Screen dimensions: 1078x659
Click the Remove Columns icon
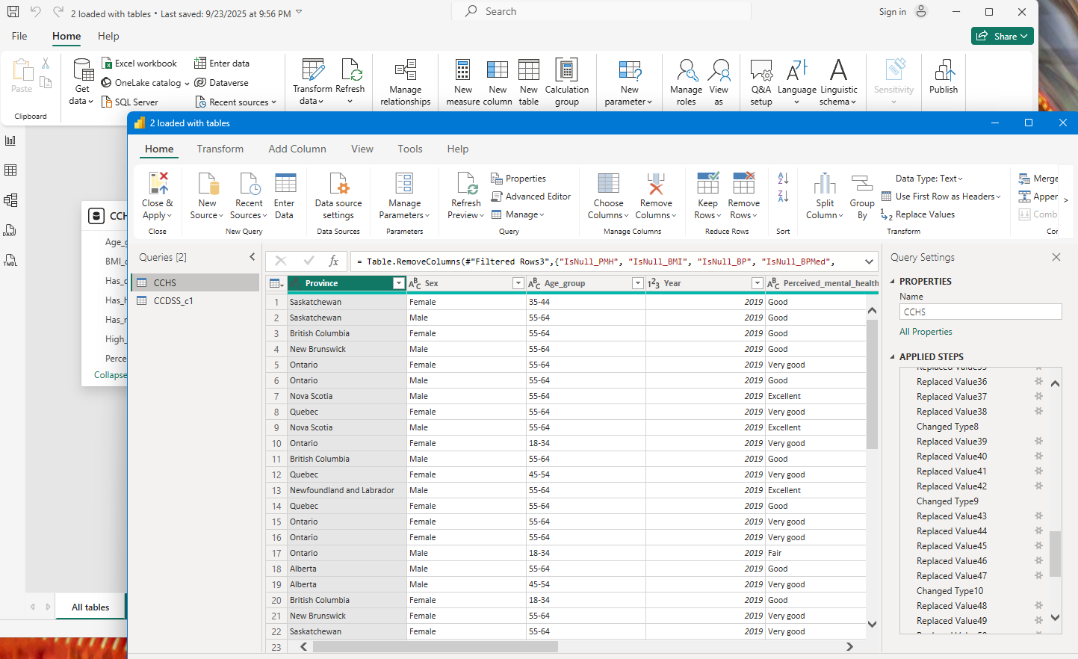click(x=656, y=184)
